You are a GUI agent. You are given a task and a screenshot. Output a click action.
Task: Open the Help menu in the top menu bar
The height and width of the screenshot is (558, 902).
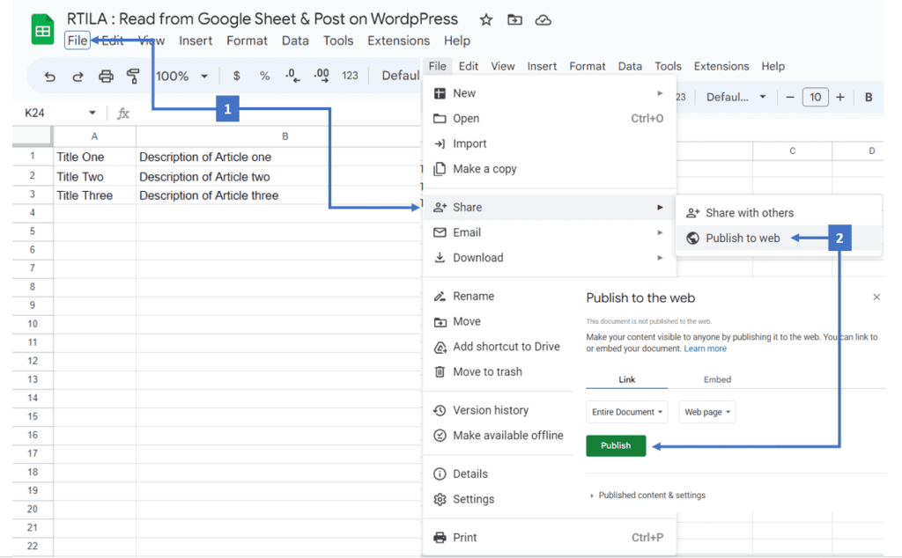tap(457, 40)
